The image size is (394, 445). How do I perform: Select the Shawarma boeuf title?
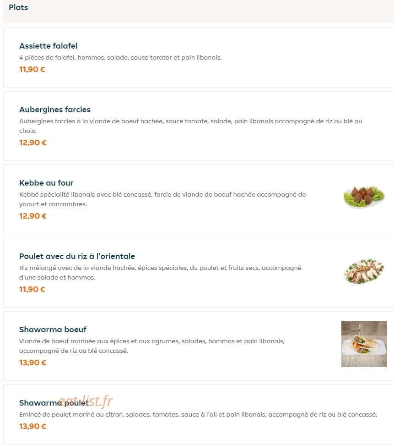(53, 330)
